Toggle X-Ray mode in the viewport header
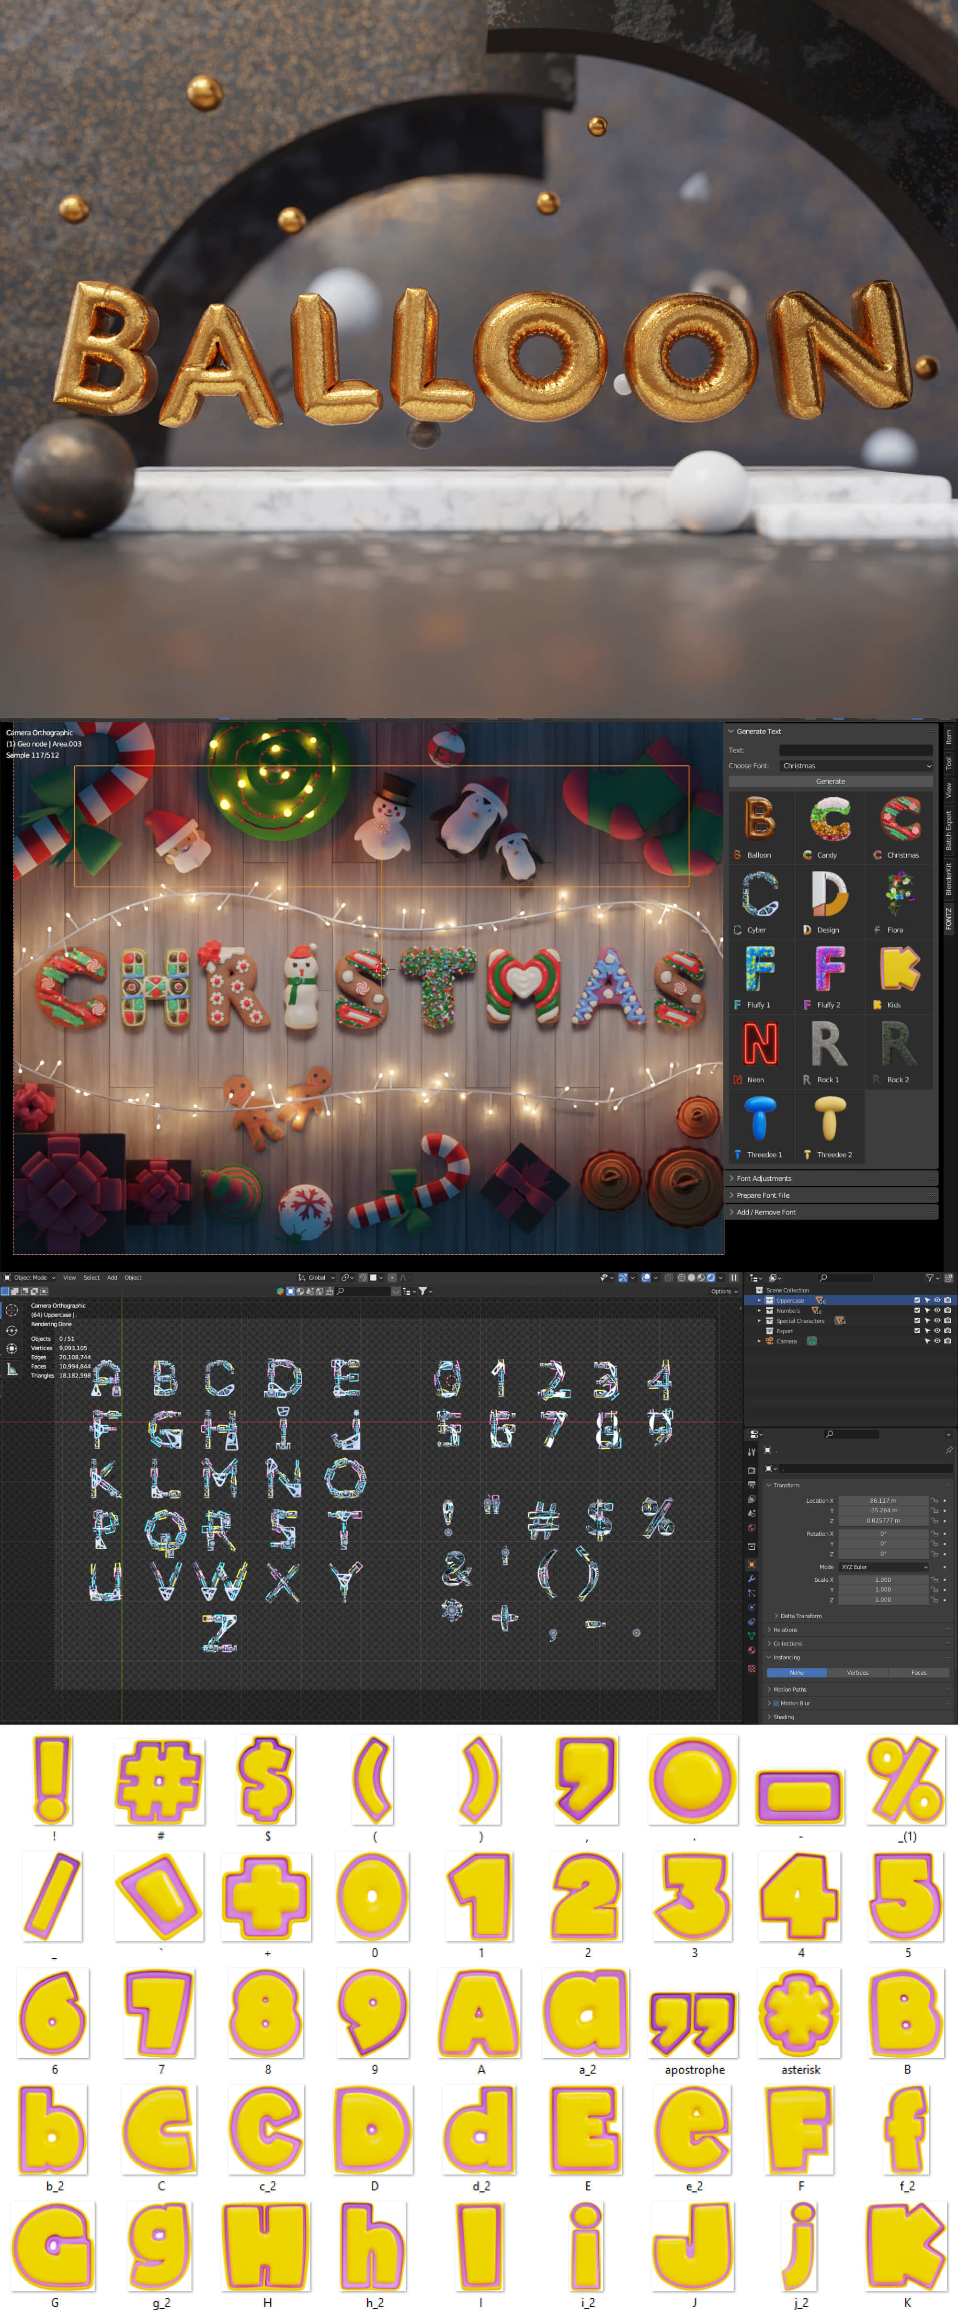958x2314 pixels. coord(669,1277)
